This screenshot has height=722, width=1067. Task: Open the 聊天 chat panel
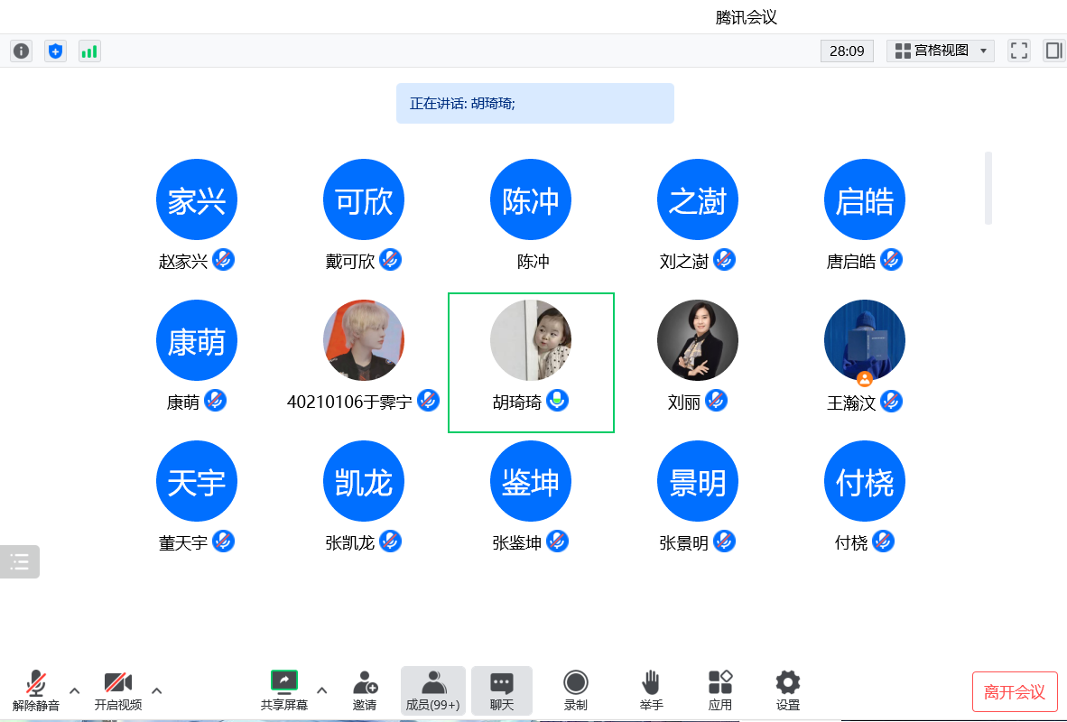pyautogui.click(x=502, y=690)
